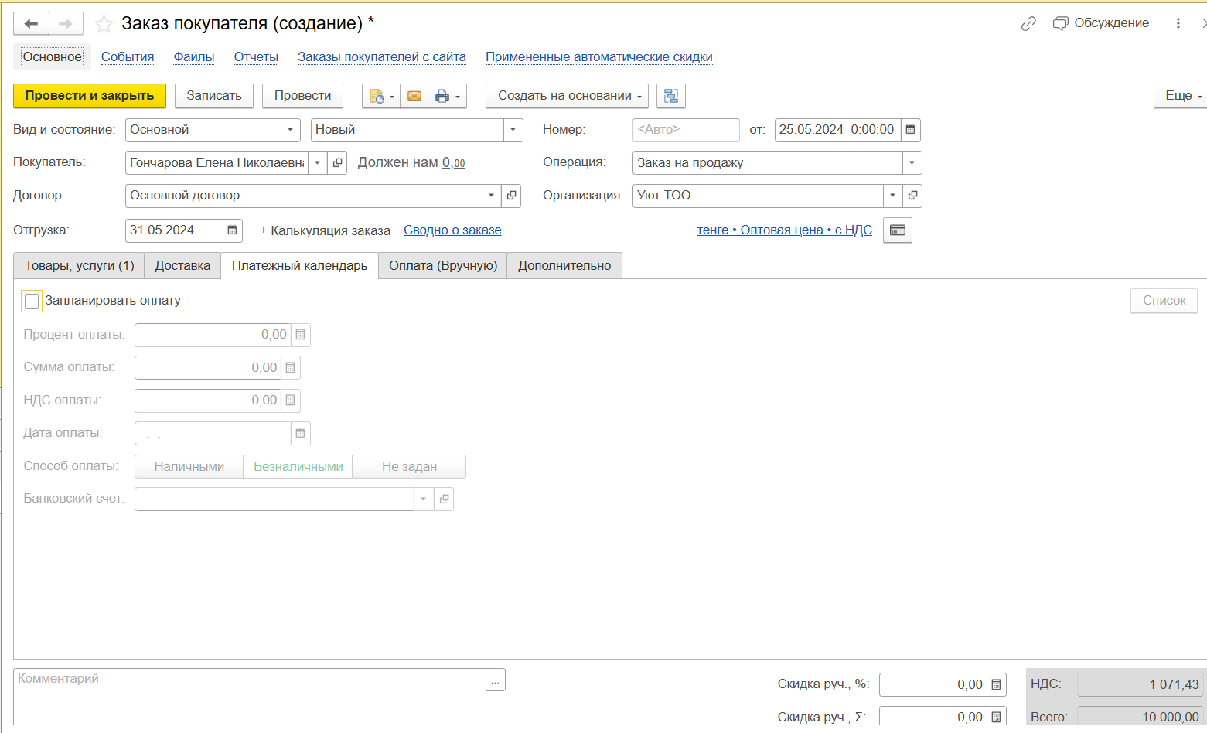Click into the Комментарий text field
Screen dimensions: 1207x733
[247, 696]
